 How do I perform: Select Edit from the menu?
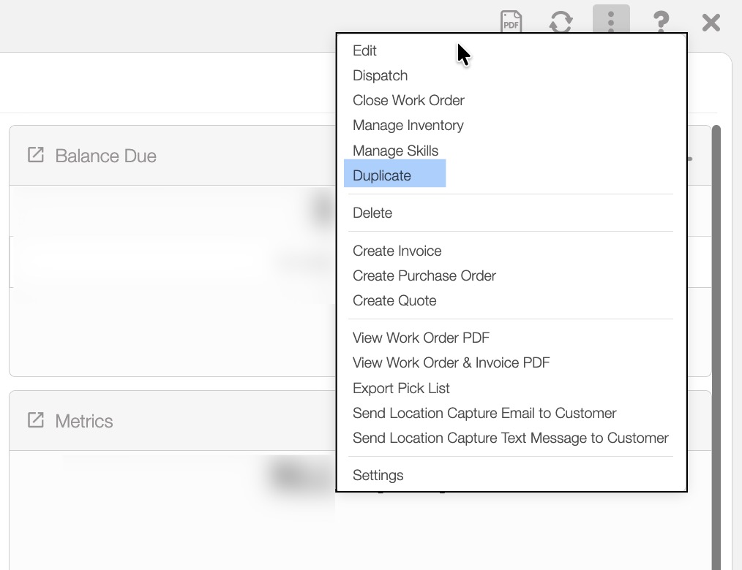[364, 50]
